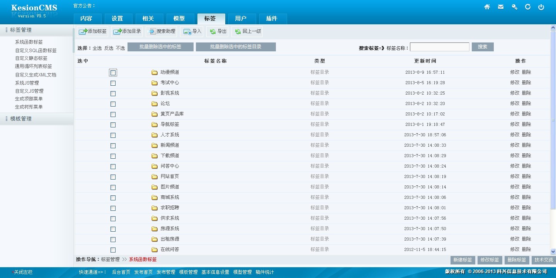Open the 相关 tab
Image resolution: width=556 pixels, height=278 pixels.
pyautogui.click(x=149, y=19)
